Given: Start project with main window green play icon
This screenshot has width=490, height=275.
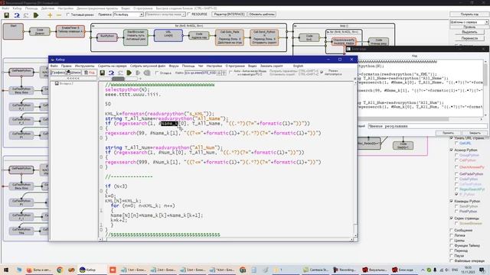Looking at the screenshot, I should pyautogui.click(x=36, y=15).
